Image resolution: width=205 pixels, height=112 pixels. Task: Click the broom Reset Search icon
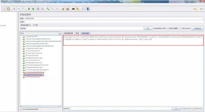coord(78,9)
